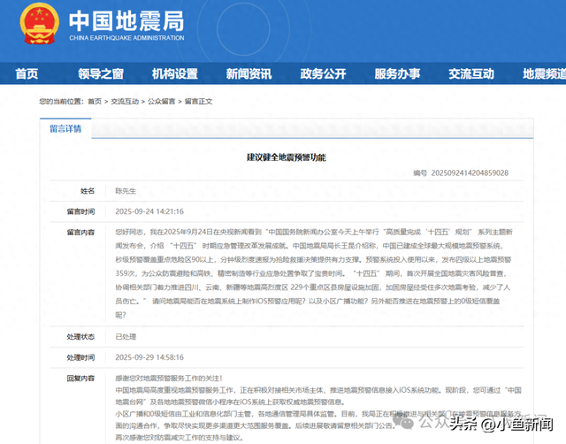566x444 pixels.
Task: Click the 中国地震局 site title
Action: point(126,22)
